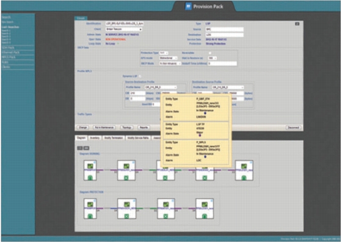Click the Topology button
Screen dimensions: 342x243
126,128
